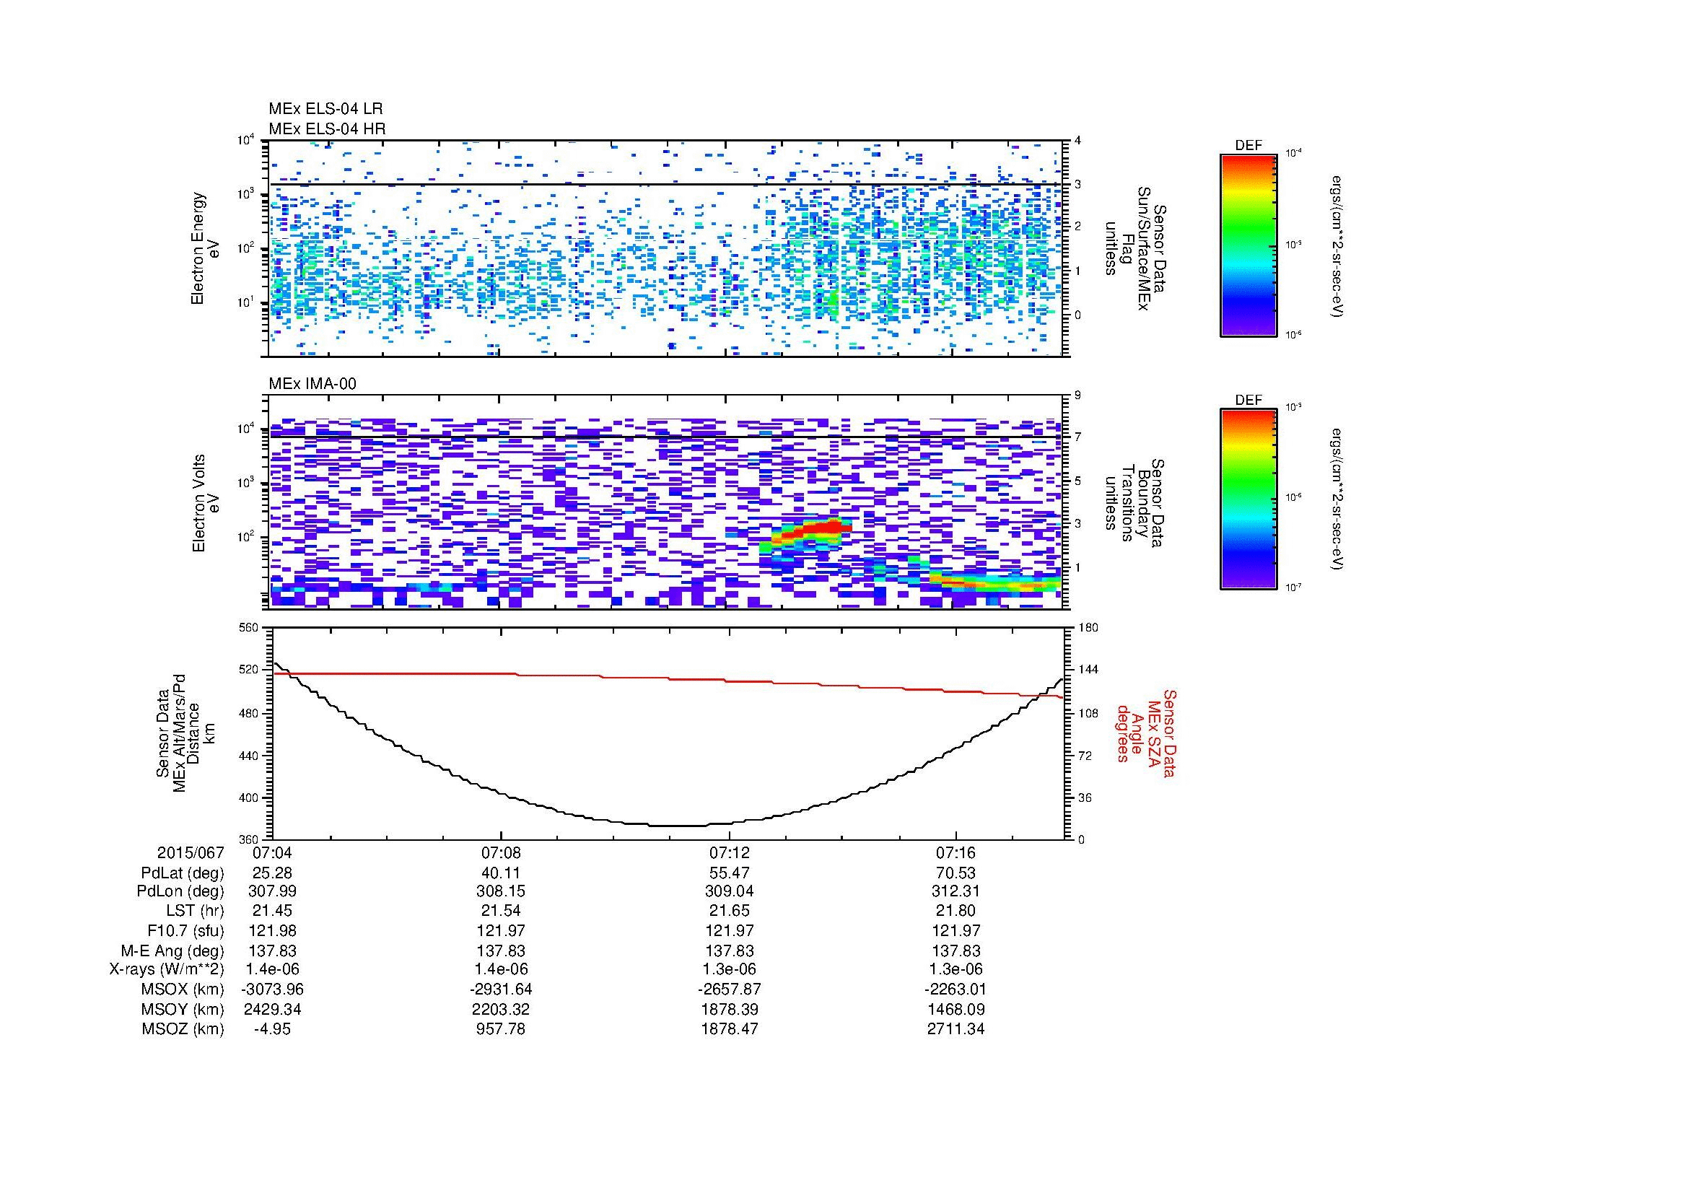Image resolution: width=1688 pixels, height=1193 pixels.
Task: Click the IMA DEF color bar spanning 10⁻⁵ to 10⁻⁷
Action: (x=1248, y=499)
